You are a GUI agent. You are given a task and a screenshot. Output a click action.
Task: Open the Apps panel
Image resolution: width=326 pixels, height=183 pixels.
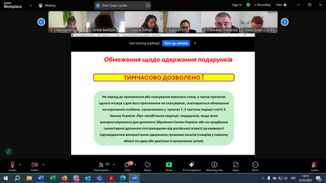[x=235, y=167]
